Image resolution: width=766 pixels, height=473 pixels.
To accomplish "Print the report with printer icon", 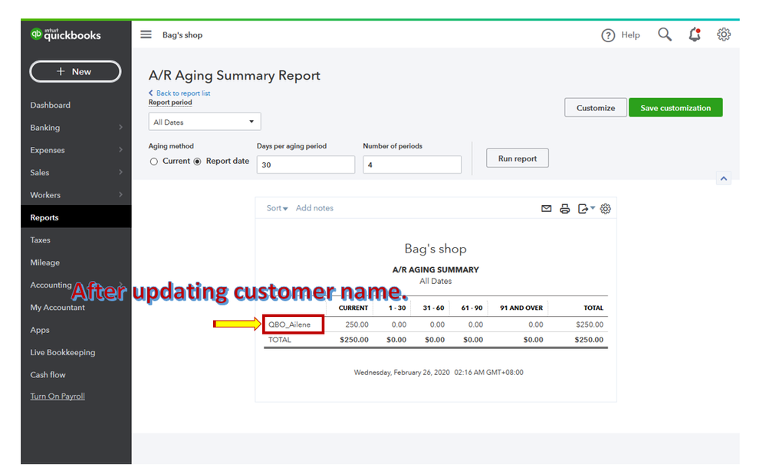I will coord(565,209).
